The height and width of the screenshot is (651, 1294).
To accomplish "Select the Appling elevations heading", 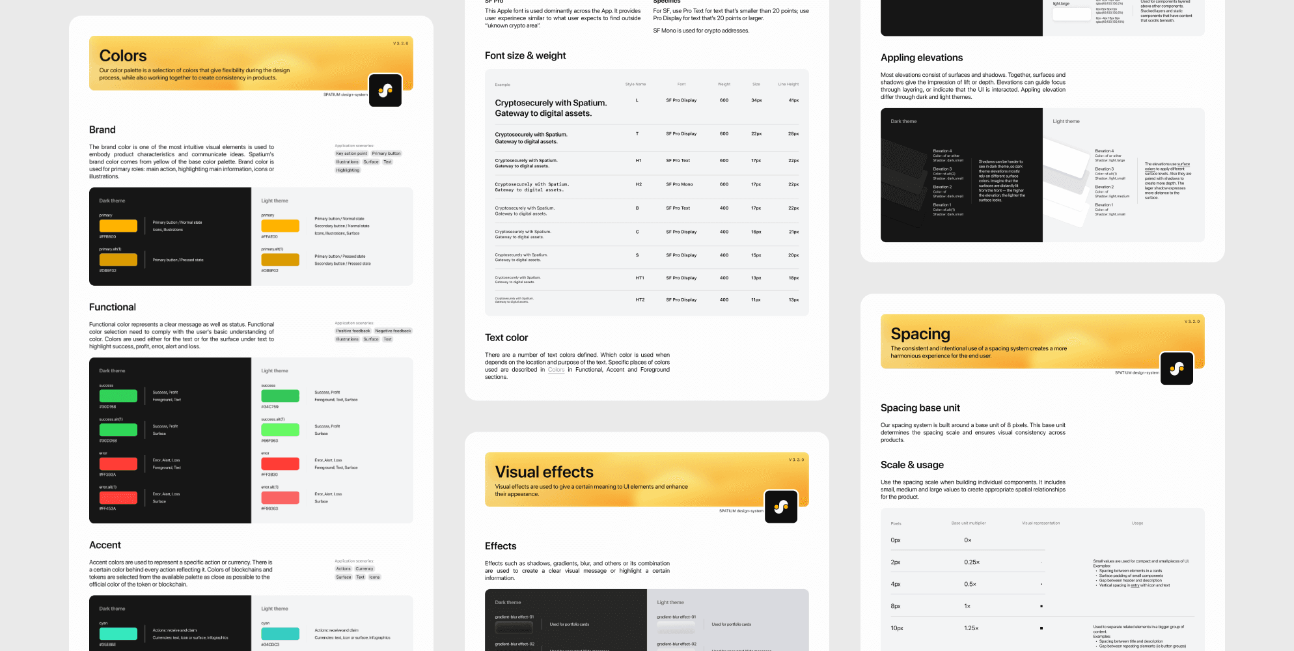I will tap(922, 58).
